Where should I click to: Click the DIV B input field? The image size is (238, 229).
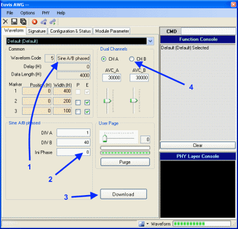pyautogui.click(x=73, y=142)
